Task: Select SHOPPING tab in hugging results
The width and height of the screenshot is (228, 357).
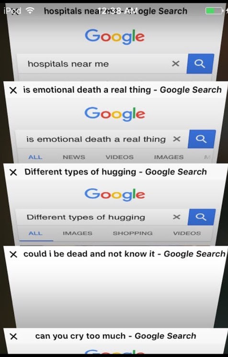Action: 133,233
